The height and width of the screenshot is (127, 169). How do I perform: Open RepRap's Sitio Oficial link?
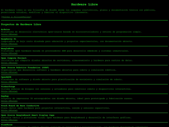[x=9, y=101]
